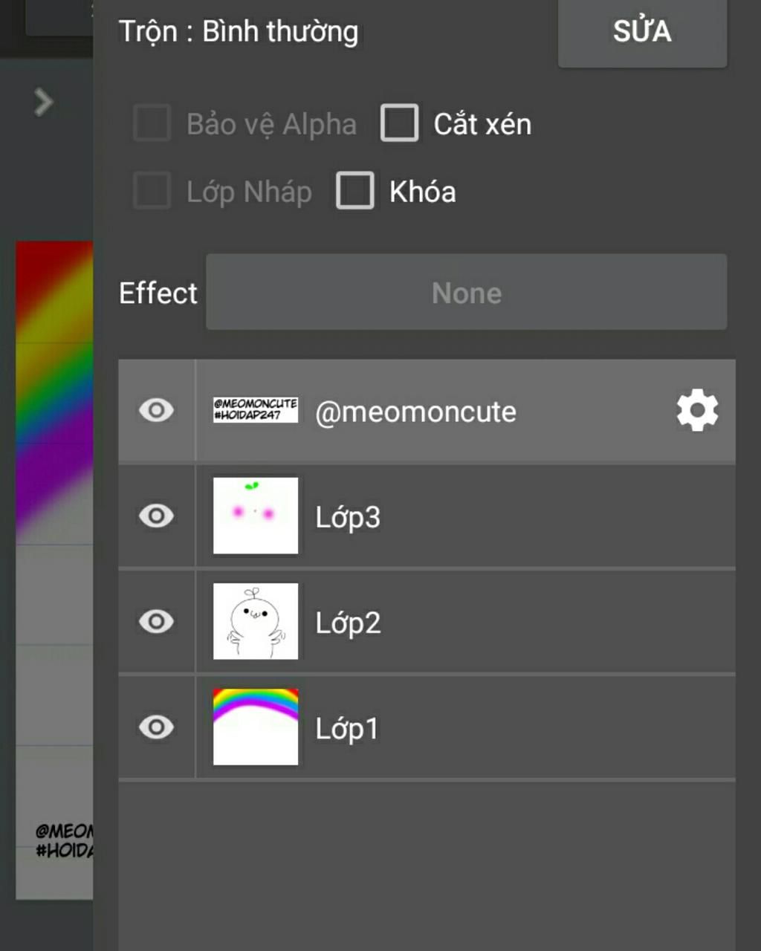
Task: Toggle eye icon for Lớp1 layer
Action: (x=156, y=727)
